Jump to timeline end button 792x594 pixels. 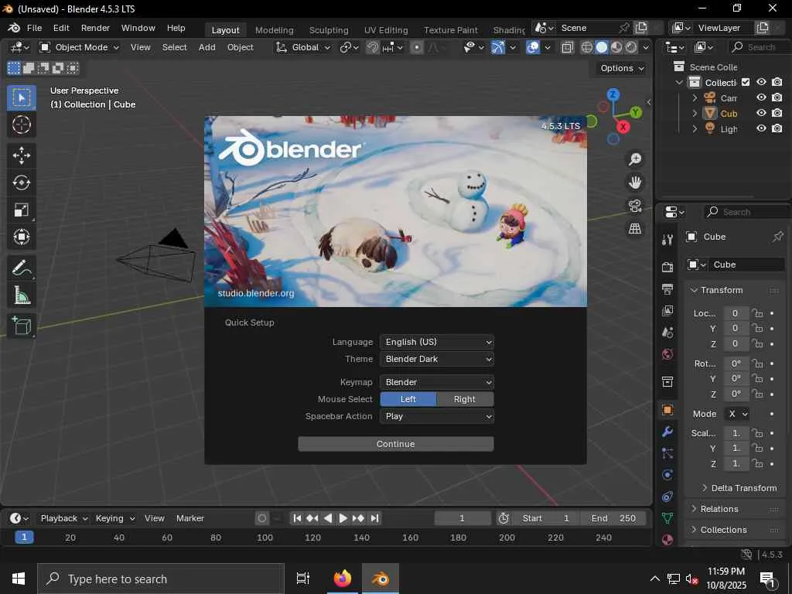pos(374,518)
